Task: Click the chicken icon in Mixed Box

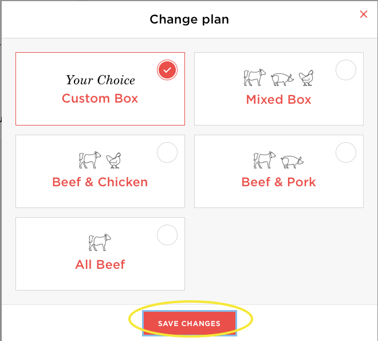Action: coord(306,77)
